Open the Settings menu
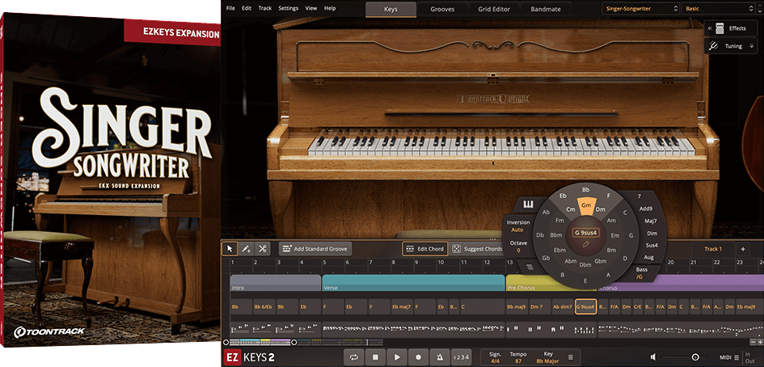This screenshot has height=367, width=764. point(288,8)
